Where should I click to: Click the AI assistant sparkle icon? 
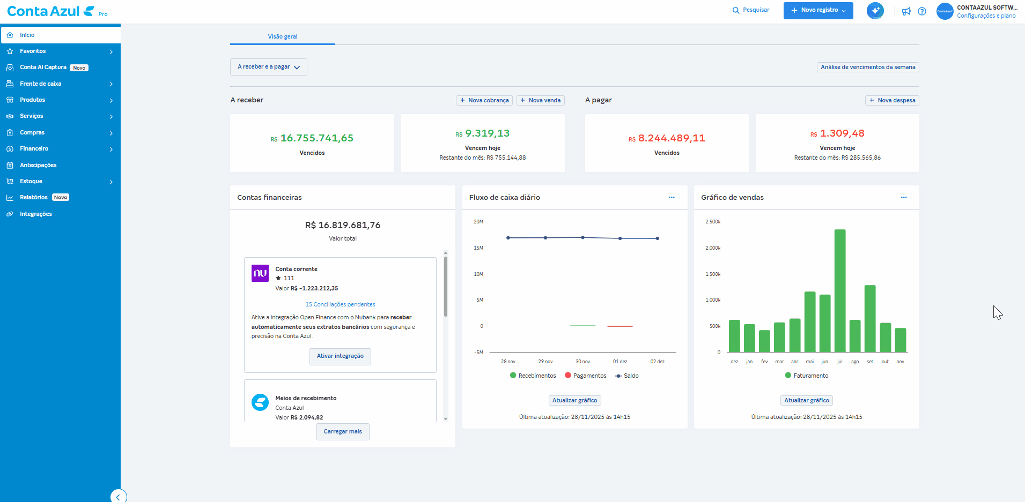point(875,11)
